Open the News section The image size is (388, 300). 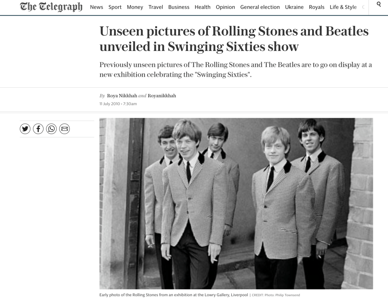[96, 7]
